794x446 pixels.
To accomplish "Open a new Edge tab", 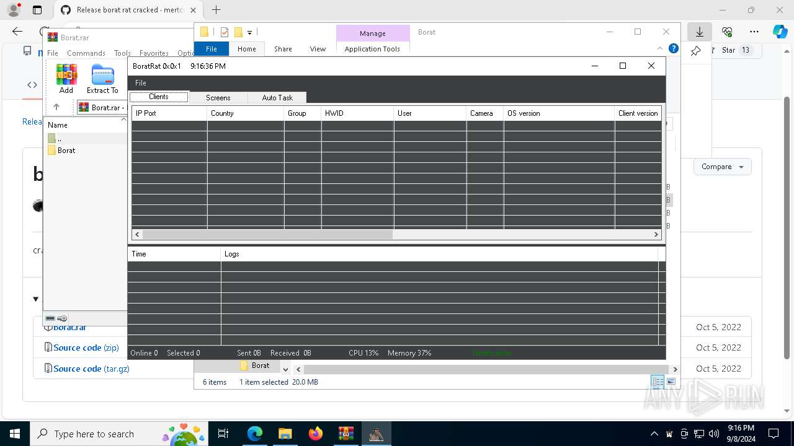I will click(216, 10).
